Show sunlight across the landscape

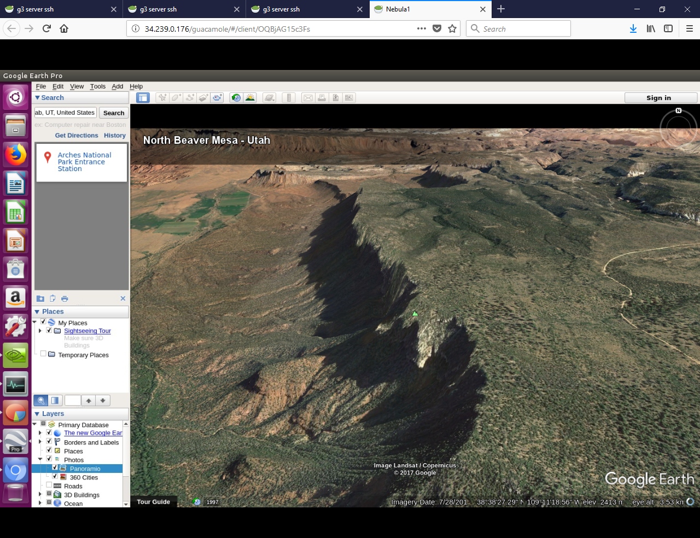tap(250, 98)
